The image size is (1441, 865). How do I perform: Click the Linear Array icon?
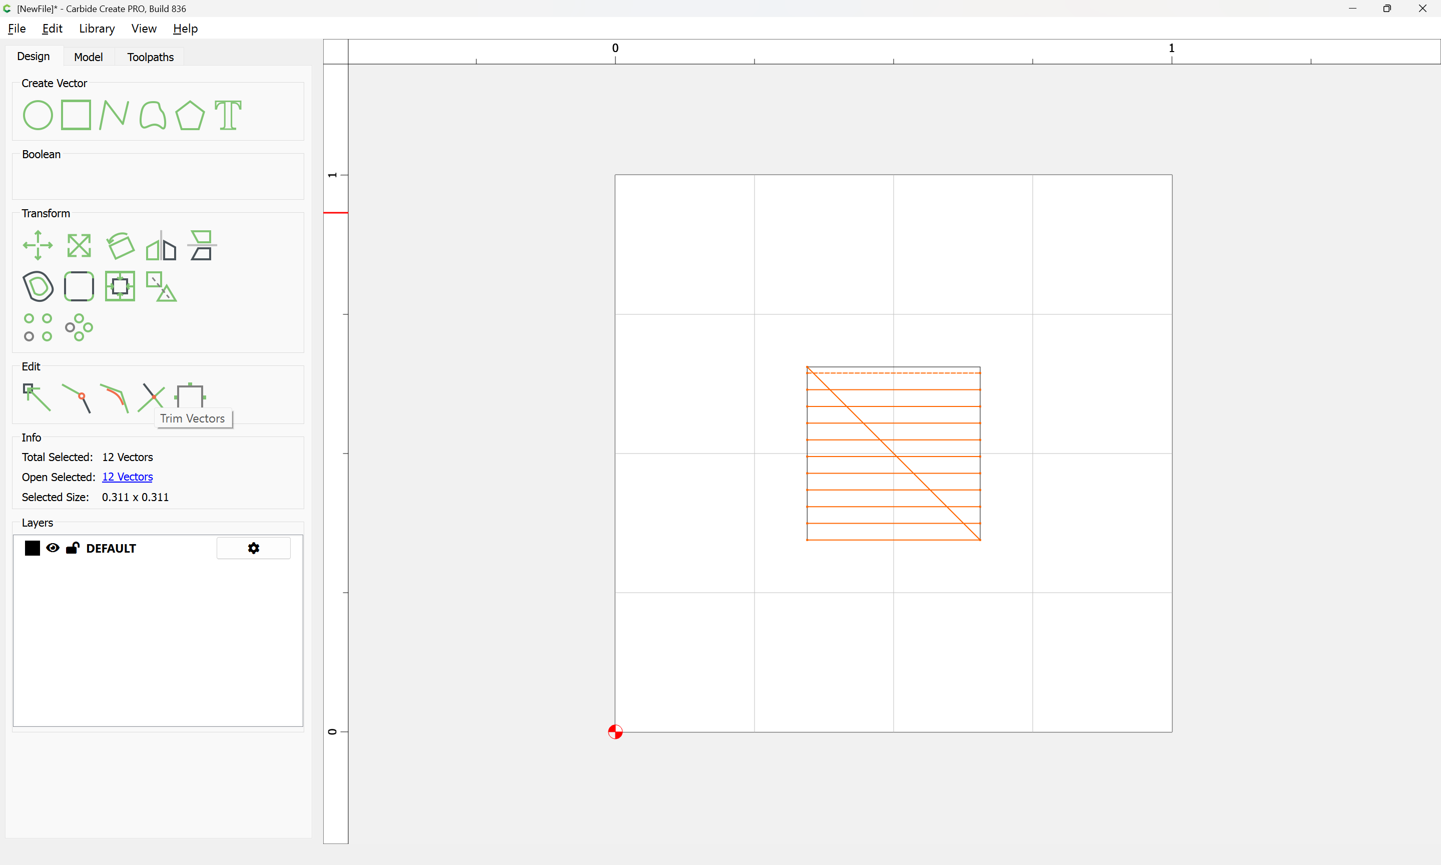tap(38, 327)
